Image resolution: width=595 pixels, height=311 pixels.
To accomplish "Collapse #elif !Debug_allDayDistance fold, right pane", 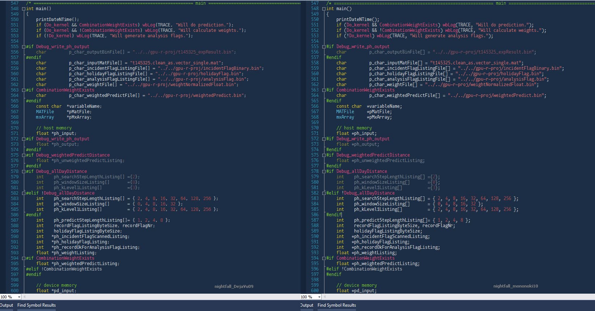I will point(324,193).
